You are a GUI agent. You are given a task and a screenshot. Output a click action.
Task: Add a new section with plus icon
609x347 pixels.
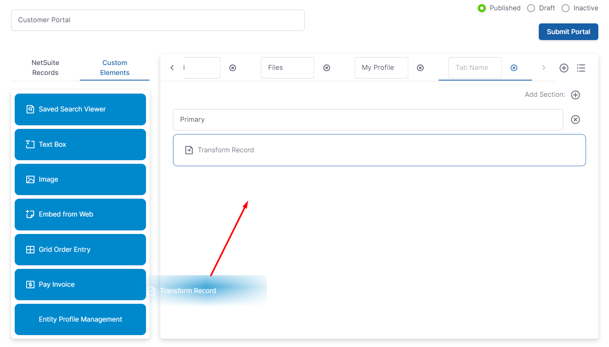575,95
